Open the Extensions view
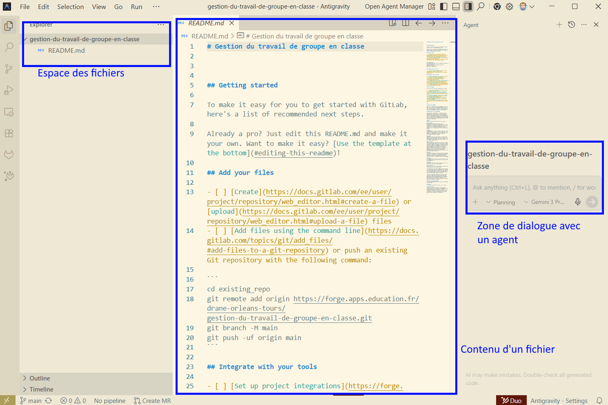 (9, 133)
